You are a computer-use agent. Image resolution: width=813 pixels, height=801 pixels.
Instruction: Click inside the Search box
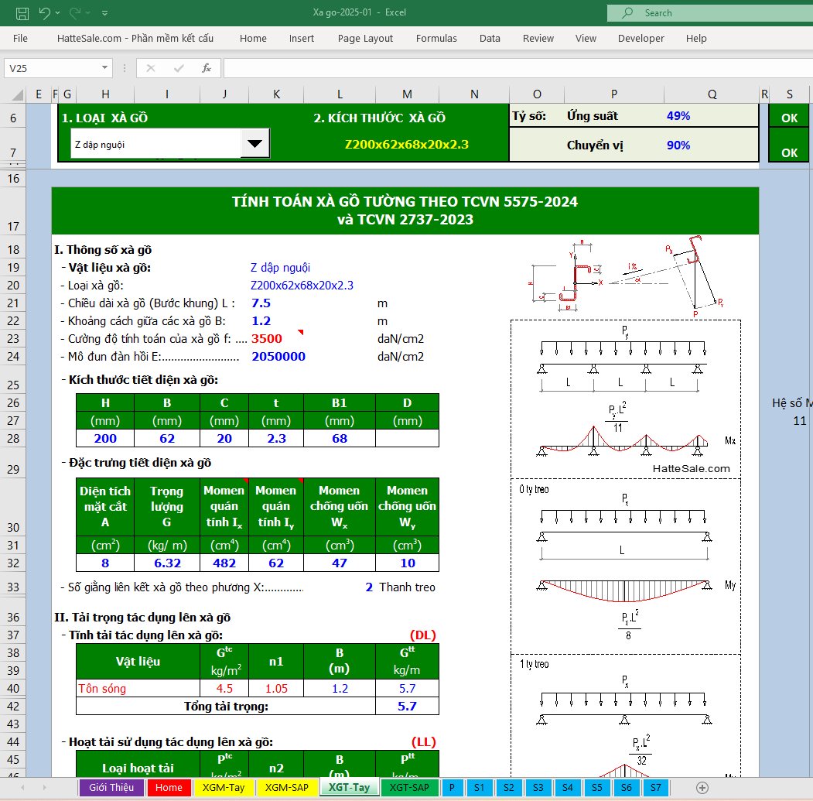(710, 13)
